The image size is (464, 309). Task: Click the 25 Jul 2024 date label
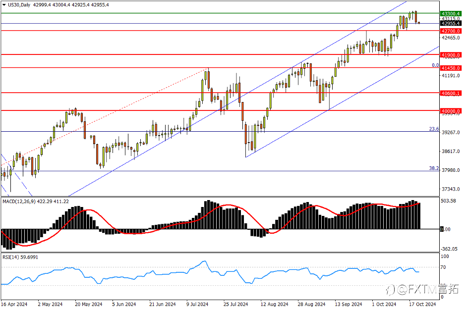click(x=235, y=304)
